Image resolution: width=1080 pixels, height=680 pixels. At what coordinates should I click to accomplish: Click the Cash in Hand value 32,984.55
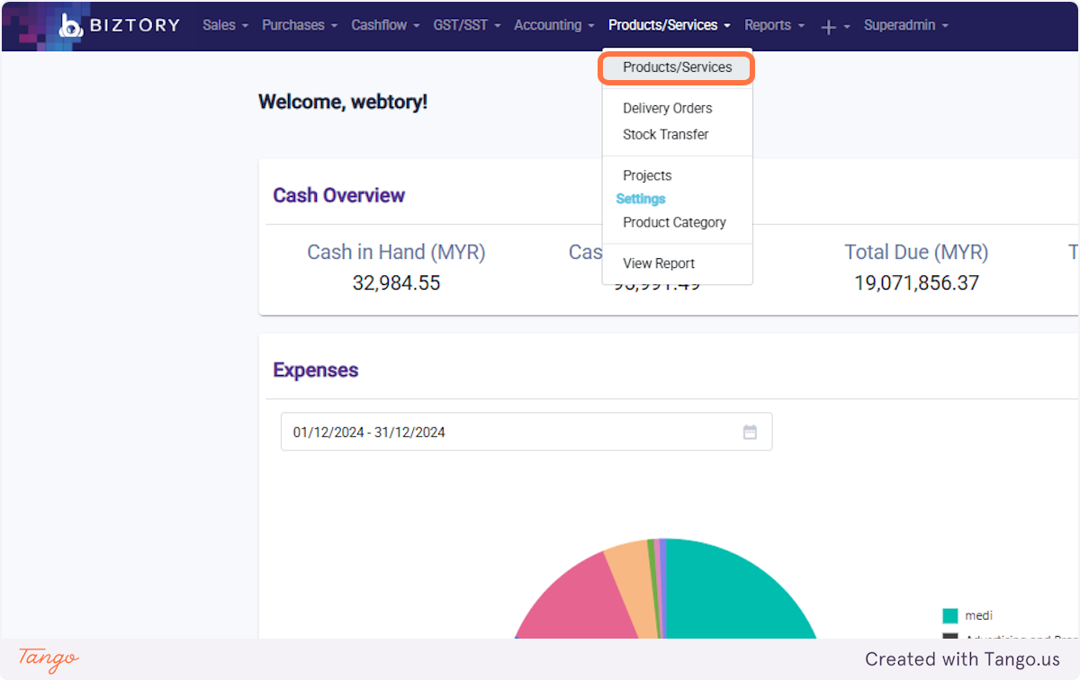[396, 283]
